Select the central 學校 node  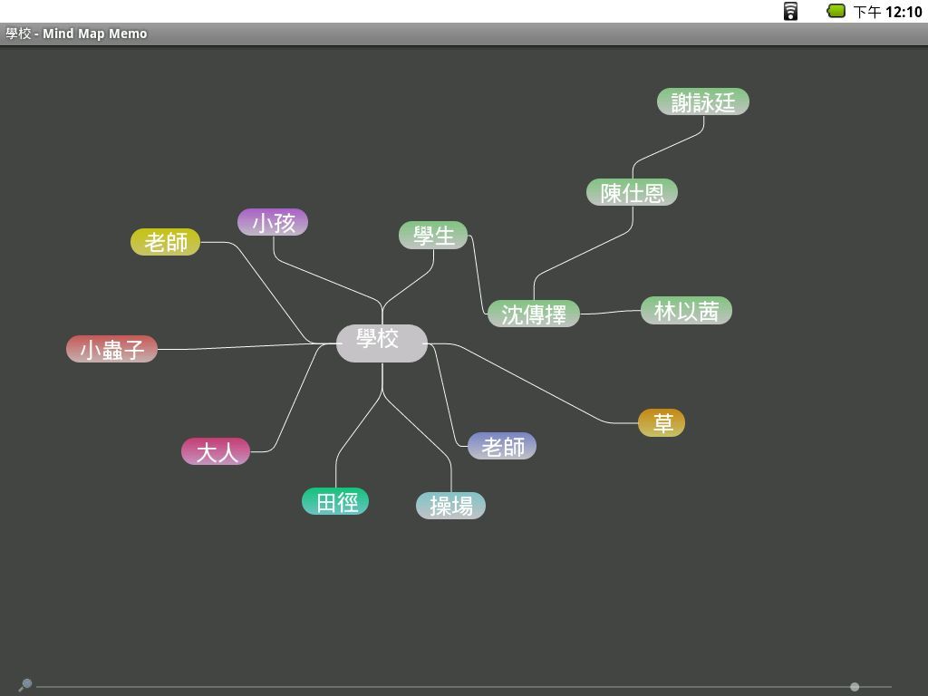(x=381, y=343)
